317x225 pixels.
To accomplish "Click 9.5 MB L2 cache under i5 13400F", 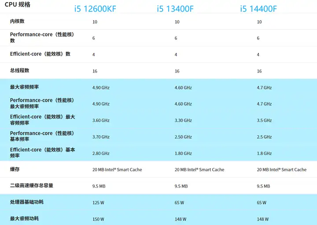I will 181,186.
